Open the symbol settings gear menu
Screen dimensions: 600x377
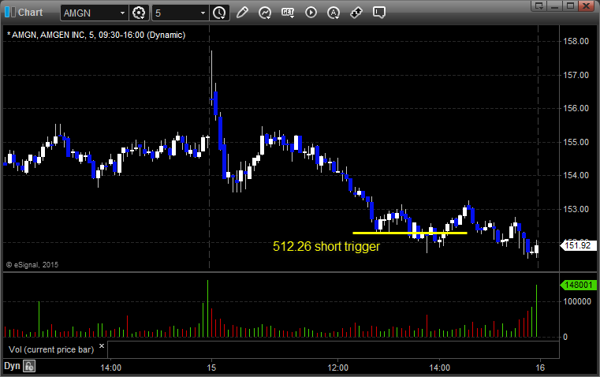(x=139, y=13)
